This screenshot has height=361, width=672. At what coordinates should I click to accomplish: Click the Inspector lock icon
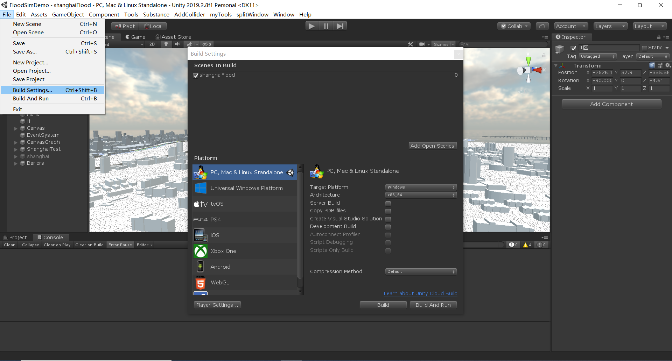coord(659,37)
